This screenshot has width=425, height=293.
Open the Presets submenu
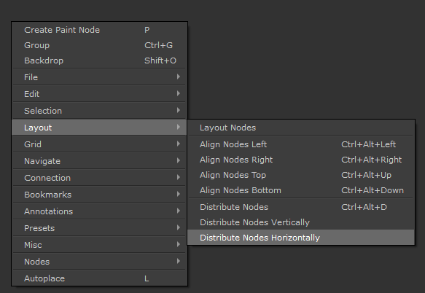[99, 228]
